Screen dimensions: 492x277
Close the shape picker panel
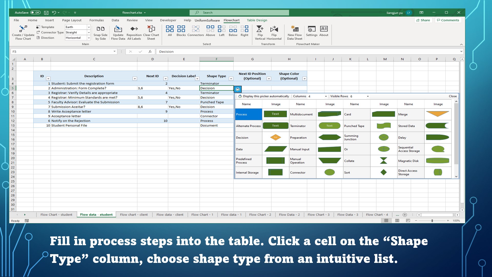pyautogui.click(x=453, y=96)
